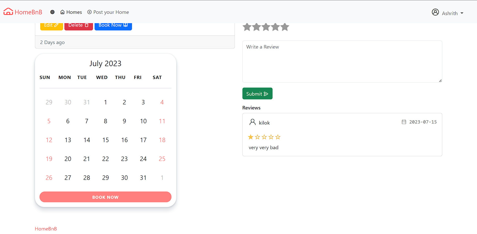Screen dimensions: 477x234
Task: Select day 27 on the calendar
Action: point(68,178)
